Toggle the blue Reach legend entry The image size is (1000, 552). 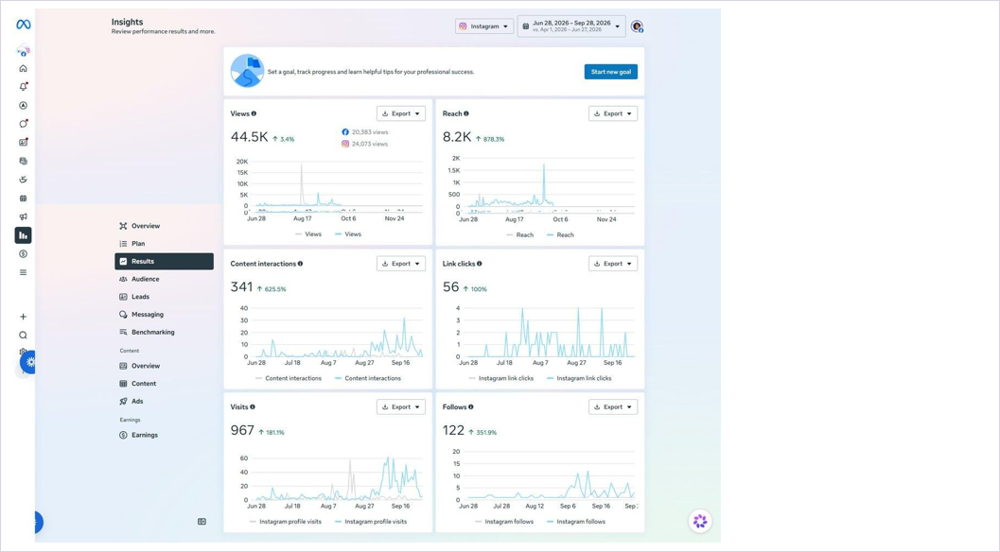click(560, 234)
